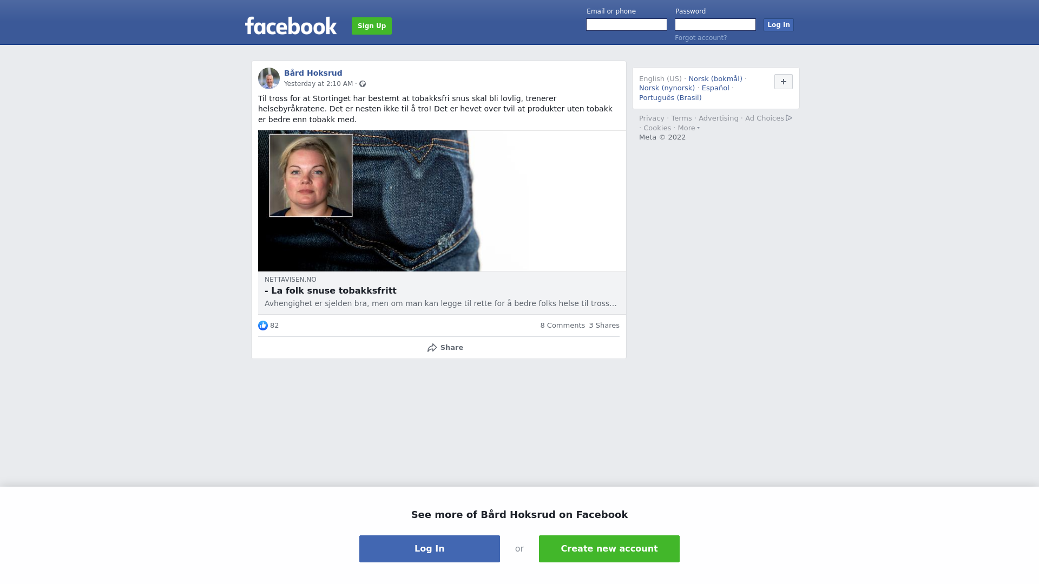
Task: Click the Email or phone field
Action: pos(627,25)
